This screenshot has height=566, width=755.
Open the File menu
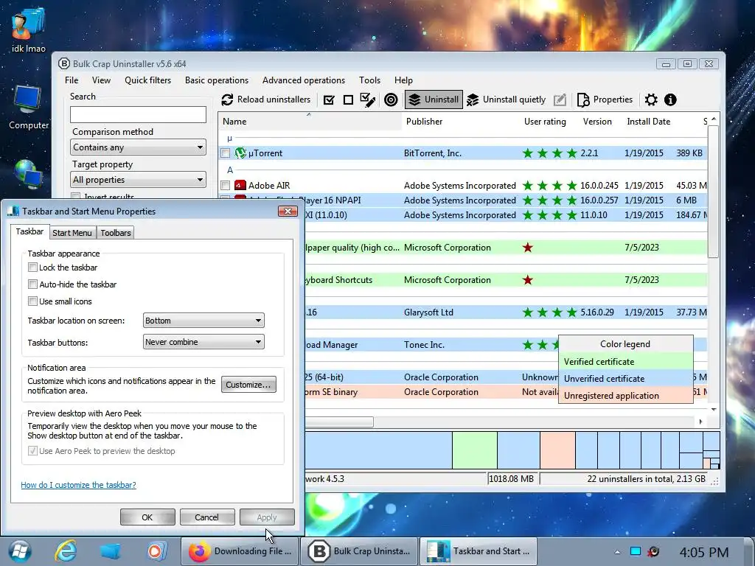click(x=72, y=80)
